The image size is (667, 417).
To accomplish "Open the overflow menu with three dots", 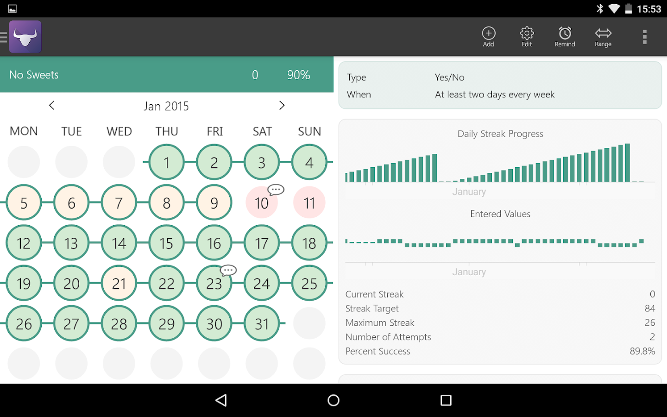I will click(644, 37).
